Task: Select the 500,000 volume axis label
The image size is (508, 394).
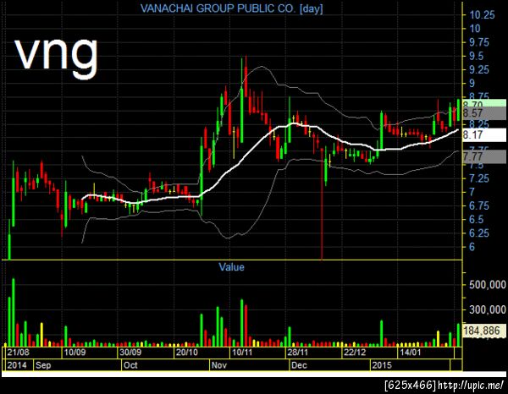Action: click(x=488, y=285)
